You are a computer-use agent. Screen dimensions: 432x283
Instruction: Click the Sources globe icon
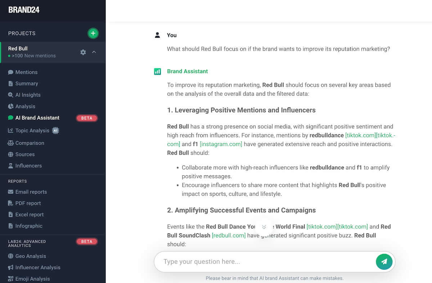(x=10, y=154)
